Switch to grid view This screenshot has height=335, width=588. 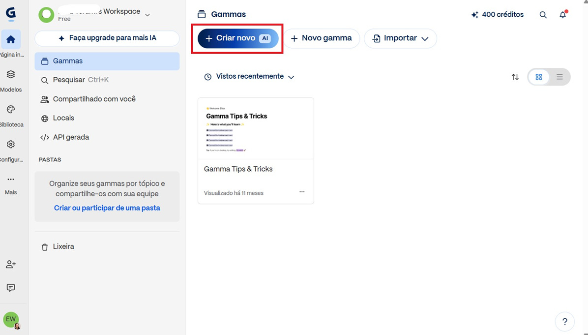(x=539, y=77)
